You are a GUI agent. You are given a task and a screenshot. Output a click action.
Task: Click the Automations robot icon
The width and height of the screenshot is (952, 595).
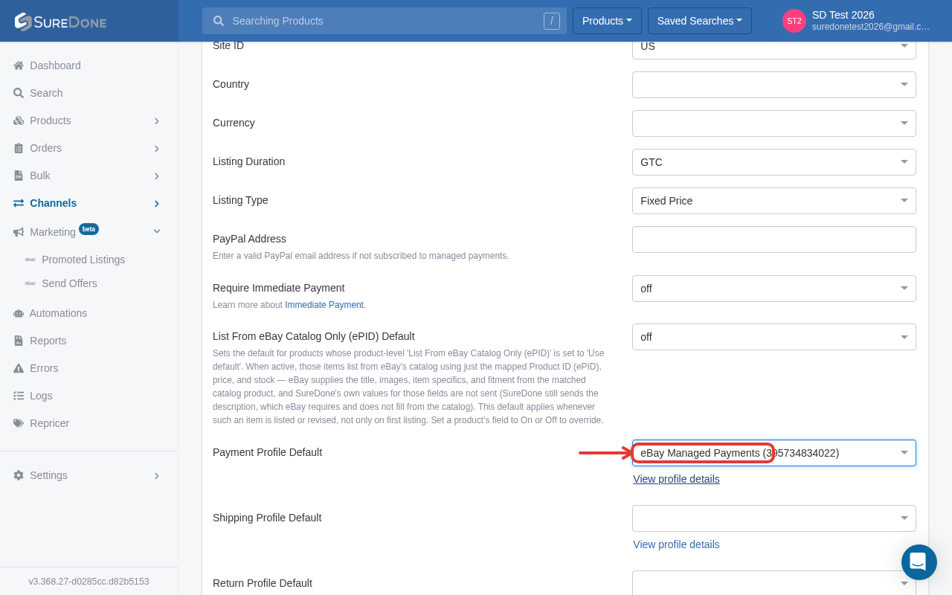19,313
